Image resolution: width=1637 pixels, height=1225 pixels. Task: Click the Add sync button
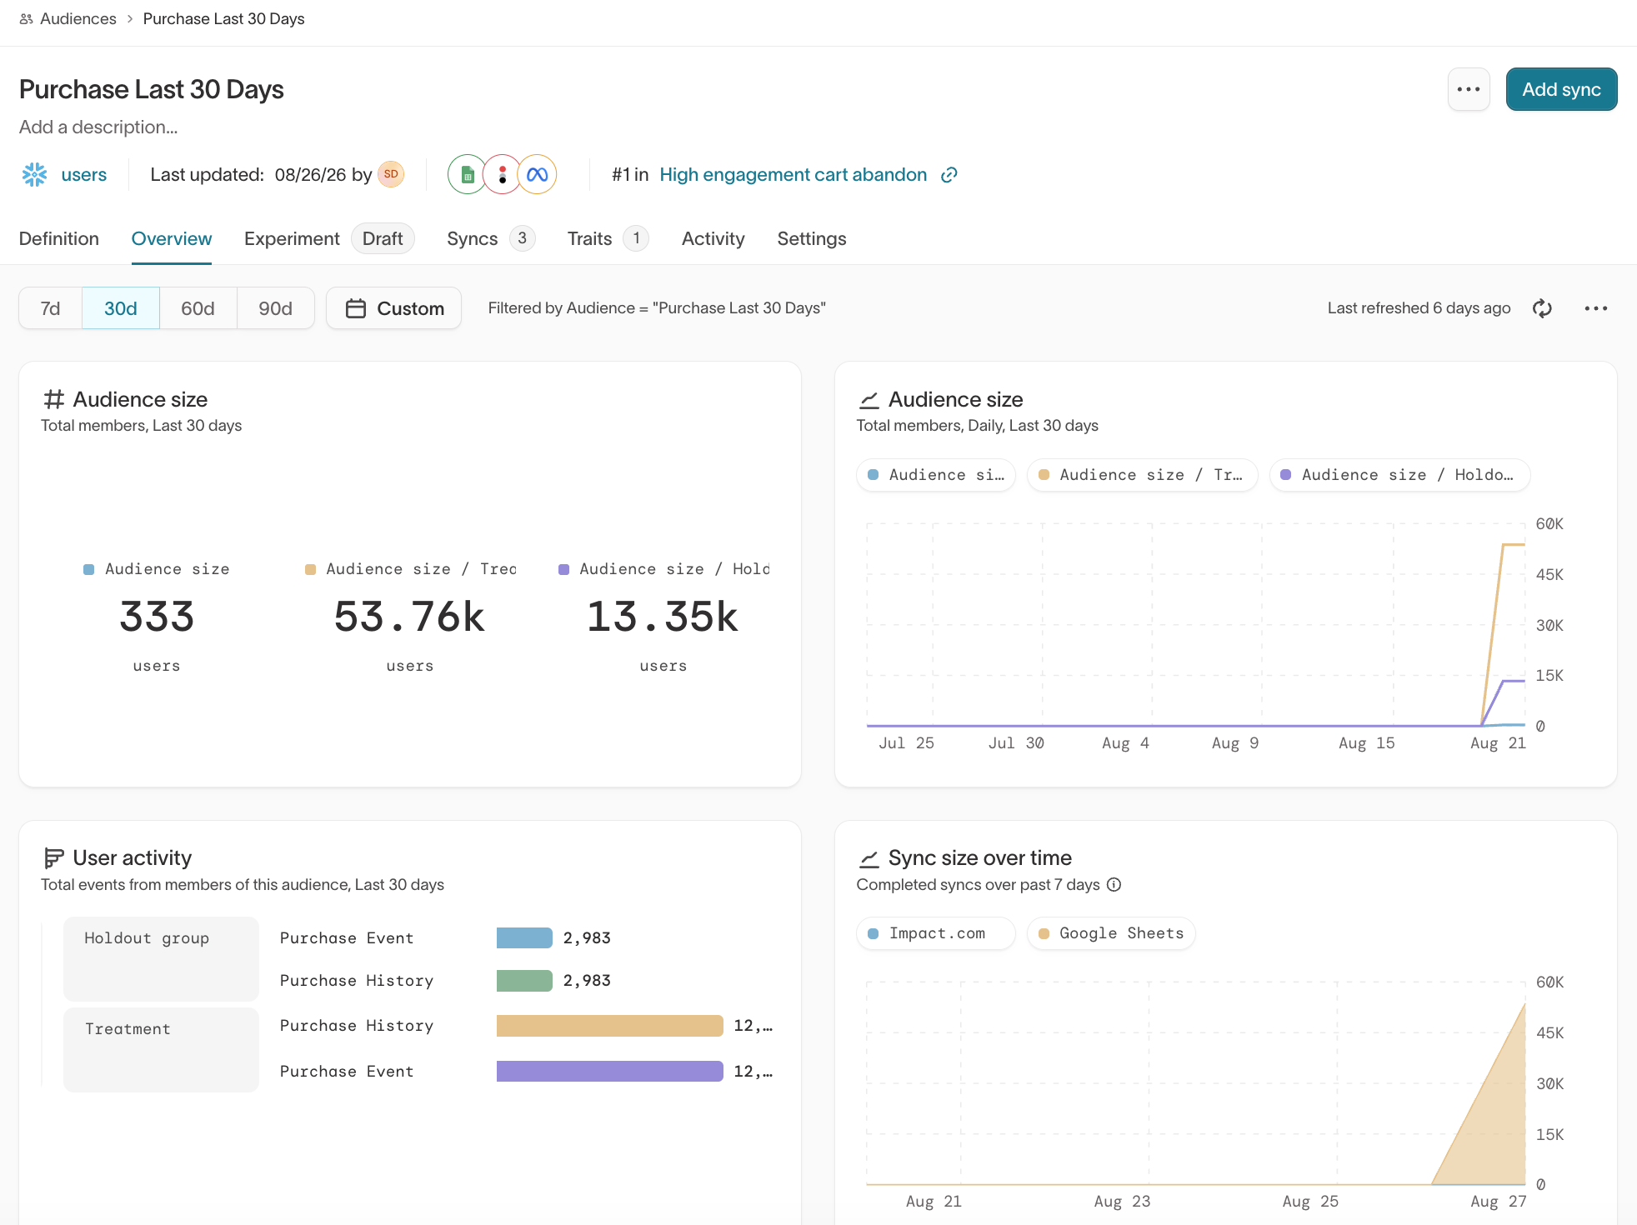click(1561, 89)
